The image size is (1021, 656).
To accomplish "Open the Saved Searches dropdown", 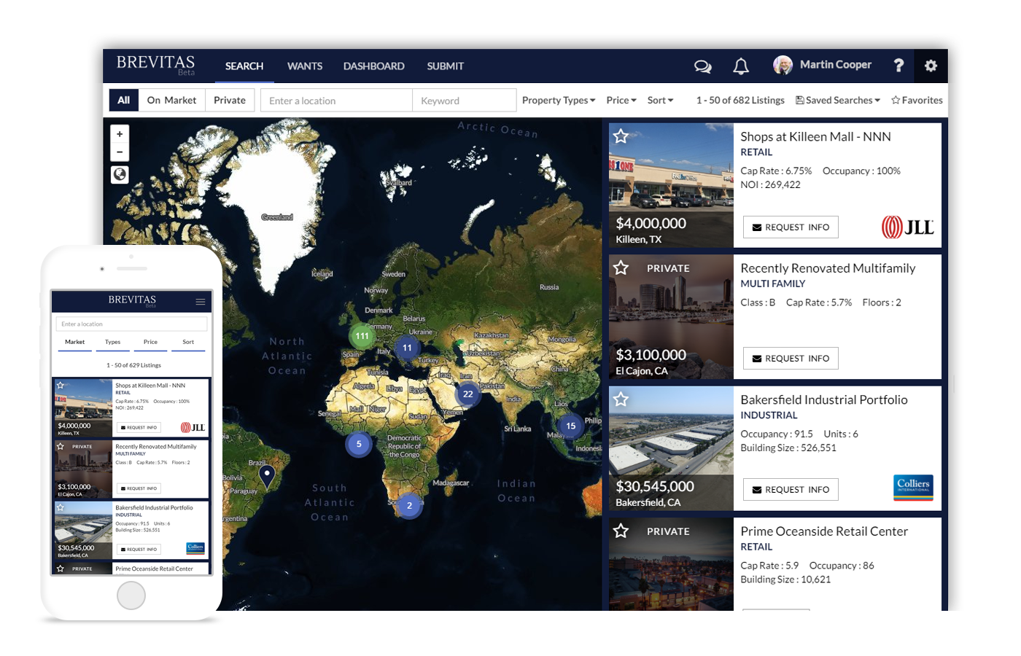I will [837, 100].
